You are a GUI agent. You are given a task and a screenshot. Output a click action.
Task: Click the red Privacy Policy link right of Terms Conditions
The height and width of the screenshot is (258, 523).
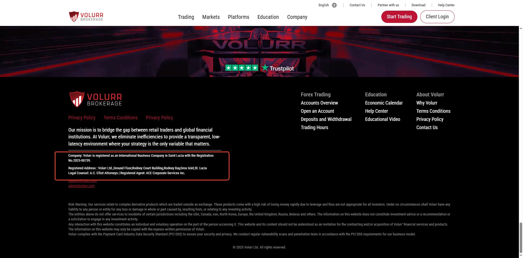(x=159, y=118)
